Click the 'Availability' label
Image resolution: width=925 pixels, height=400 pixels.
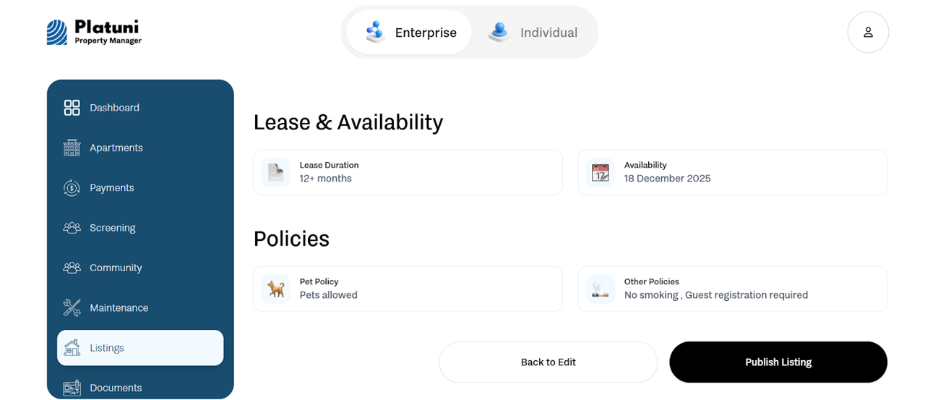(x=645, y=165)
